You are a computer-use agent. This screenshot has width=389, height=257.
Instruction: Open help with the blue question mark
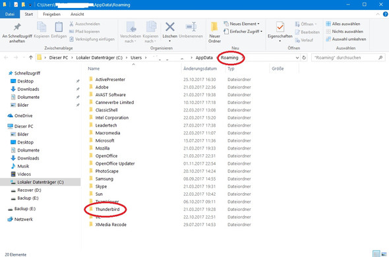(x=386, y=14)
